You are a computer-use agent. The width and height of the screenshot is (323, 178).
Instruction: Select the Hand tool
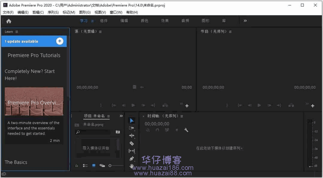coord(132,166)
